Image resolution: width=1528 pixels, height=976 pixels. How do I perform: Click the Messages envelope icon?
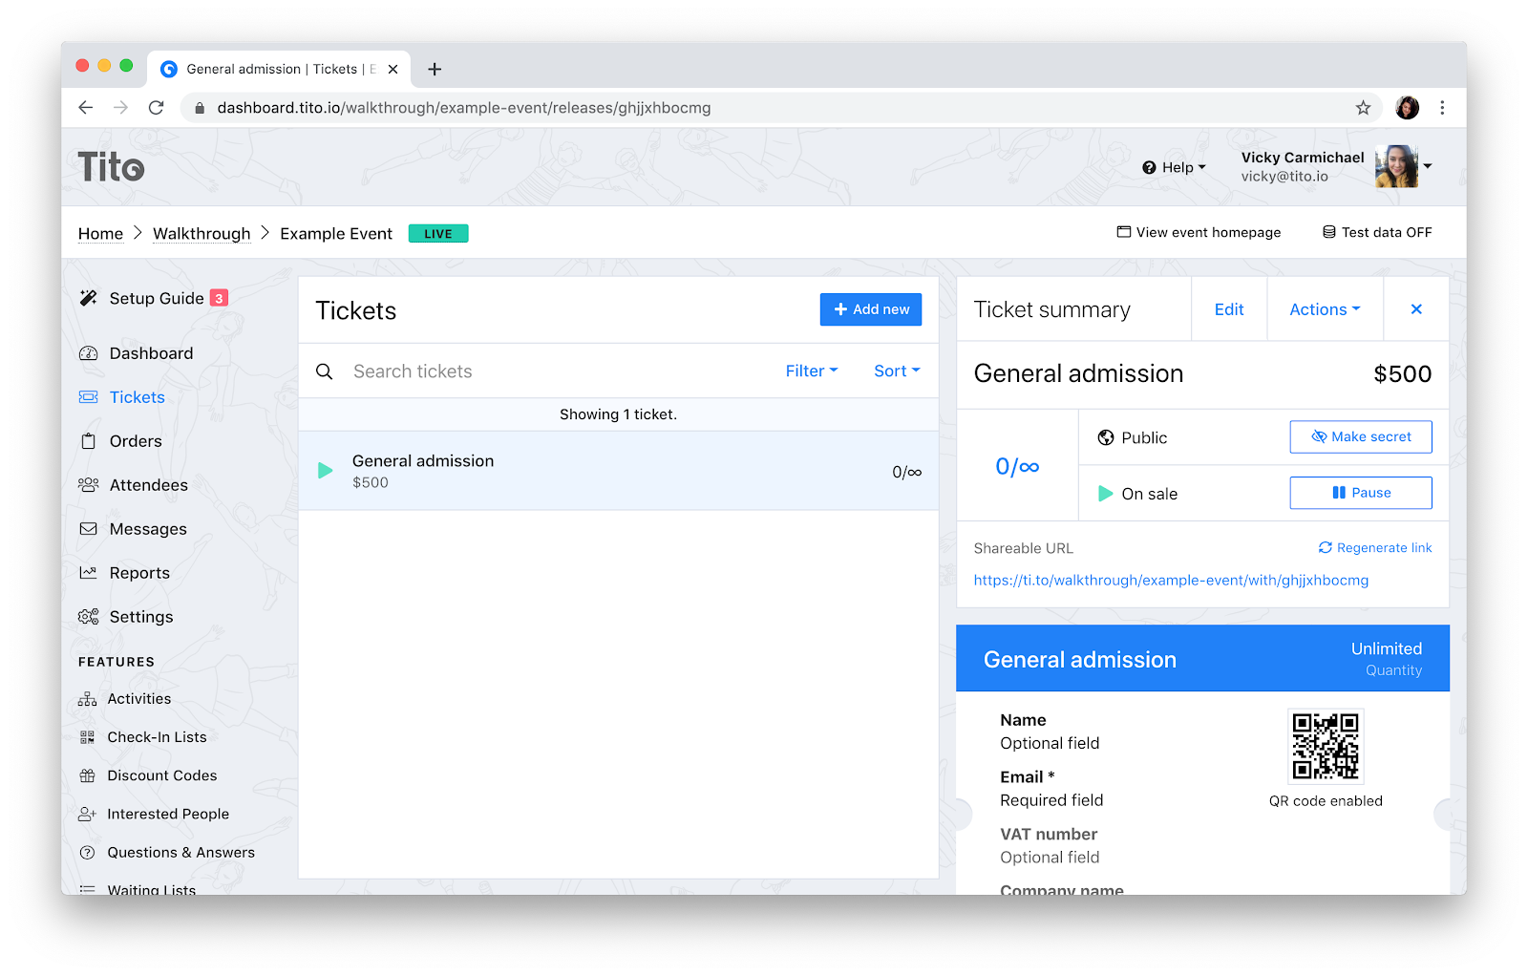click(x=89, y=529)
